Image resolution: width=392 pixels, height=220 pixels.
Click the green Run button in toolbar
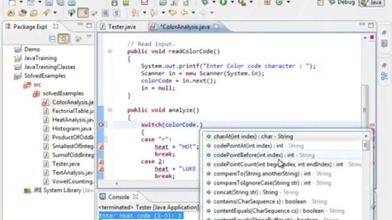click(x=223, y=2)
